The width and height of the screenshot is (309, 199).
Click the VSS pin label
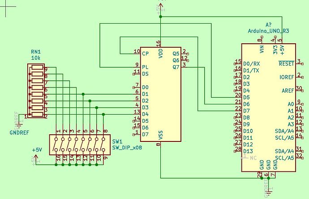[161, 135]
